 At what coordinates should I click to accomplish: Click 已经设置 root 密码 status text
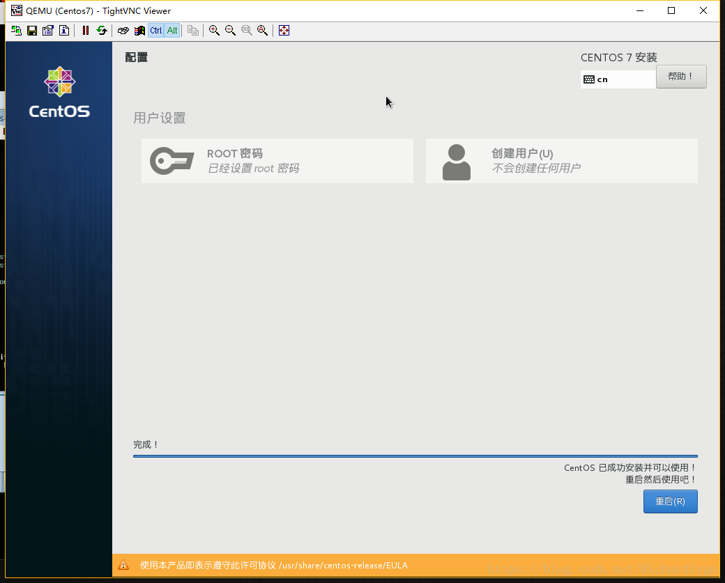click(253, 168)
